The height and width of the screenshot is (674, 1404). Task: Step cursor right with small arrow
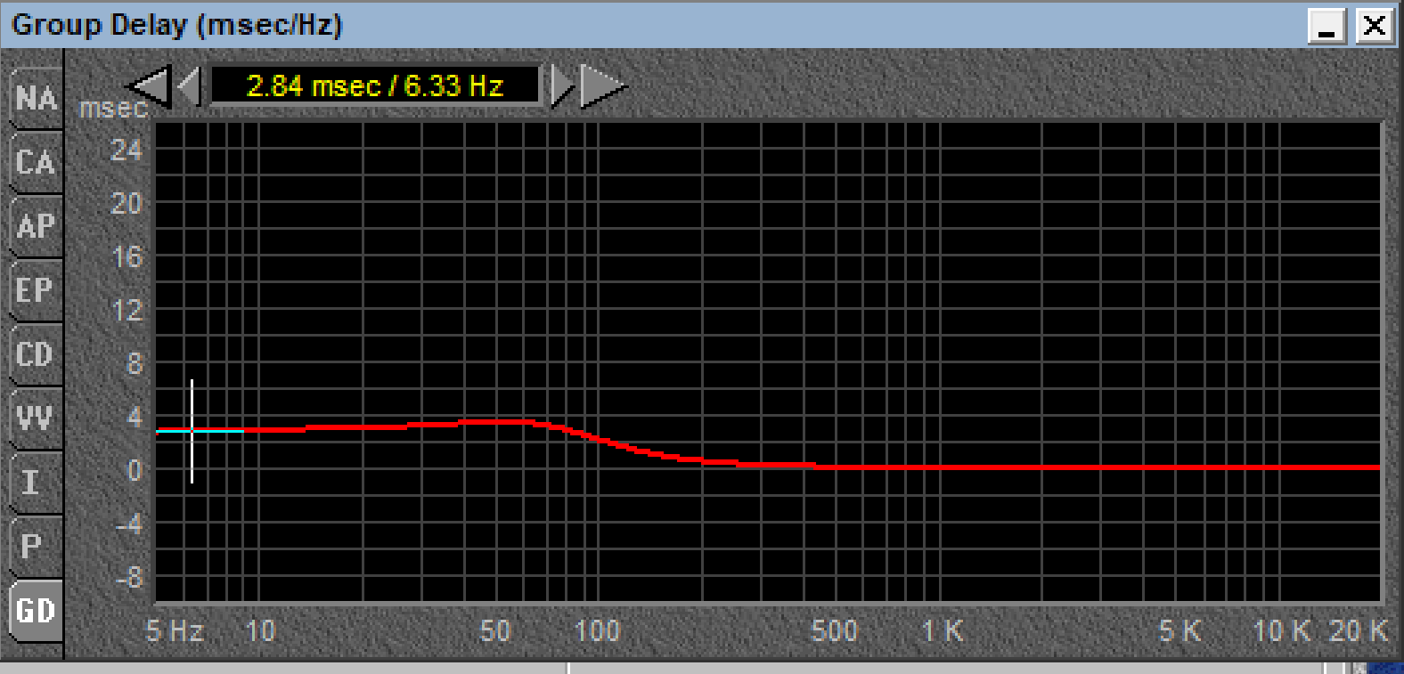[x=562, y=86]
